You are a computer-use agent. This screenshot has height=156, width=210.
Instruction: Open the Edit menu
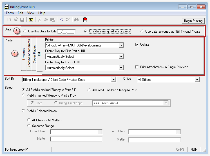[x=21, y=13]
